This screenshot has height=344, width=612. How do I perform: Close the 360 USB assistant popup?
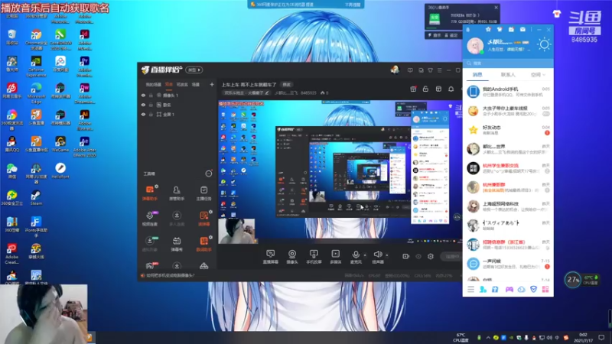point(496,7)
